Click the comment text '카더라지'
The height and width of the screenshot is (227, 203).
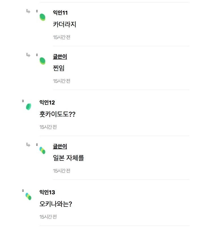(65, 24)
